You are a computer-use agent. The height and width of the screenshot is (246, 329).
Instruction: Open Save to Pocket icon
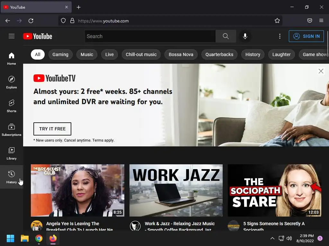(310, 20)
